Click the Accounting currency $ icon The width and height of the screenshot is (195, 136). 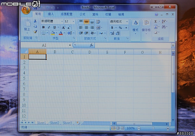coord(112,28)
